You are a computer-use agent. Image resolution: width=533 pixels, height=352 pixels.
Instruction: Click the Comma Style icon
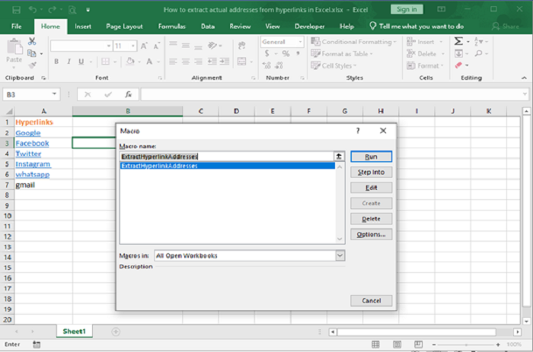pyautogui.click(x=298, y=53)
